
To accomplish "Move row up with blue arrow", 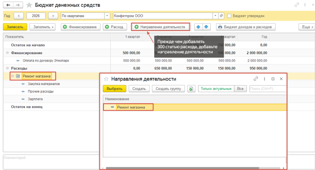I will 198,27.
